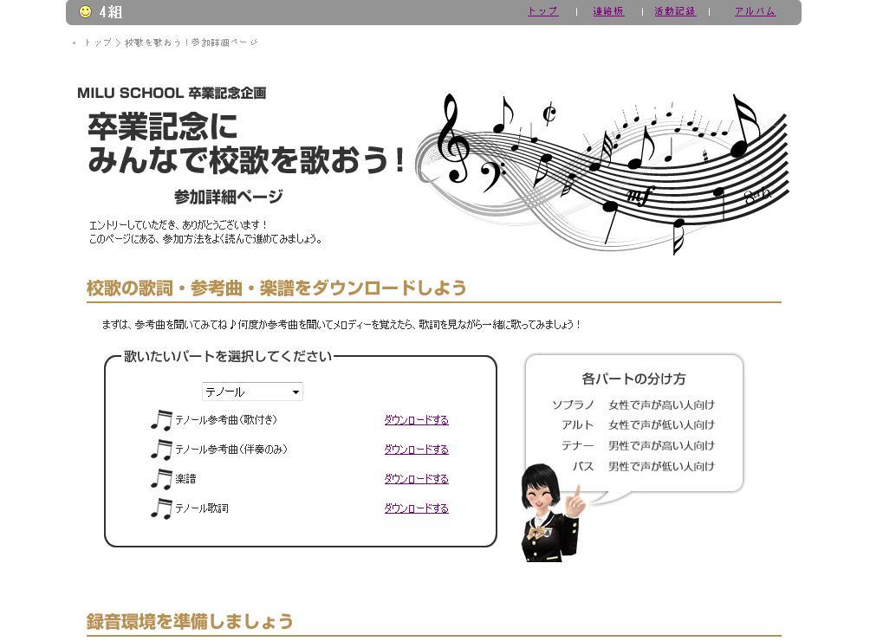Download テノール参考曲(歌付き) via ダウンロードする link
The image size is (883, 641).
[416, 420]
